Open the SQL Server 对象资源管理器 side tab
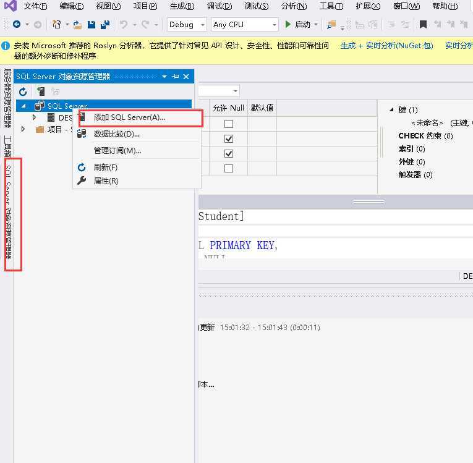The image size is (473, 463). coord(9,212)
